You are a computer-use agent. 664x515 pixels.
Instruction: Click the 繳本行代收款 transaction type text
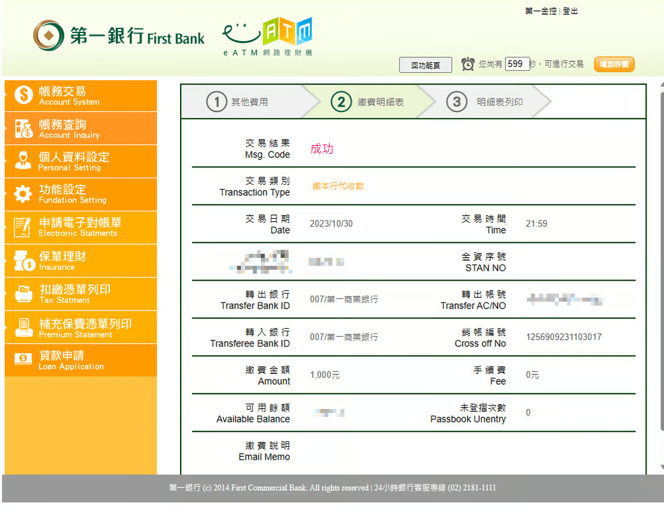[x=338, y=186]
